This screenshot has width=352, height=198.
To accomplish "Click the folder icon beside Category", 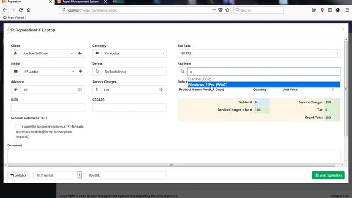I will pyautogui.click(x=97, y=53).
